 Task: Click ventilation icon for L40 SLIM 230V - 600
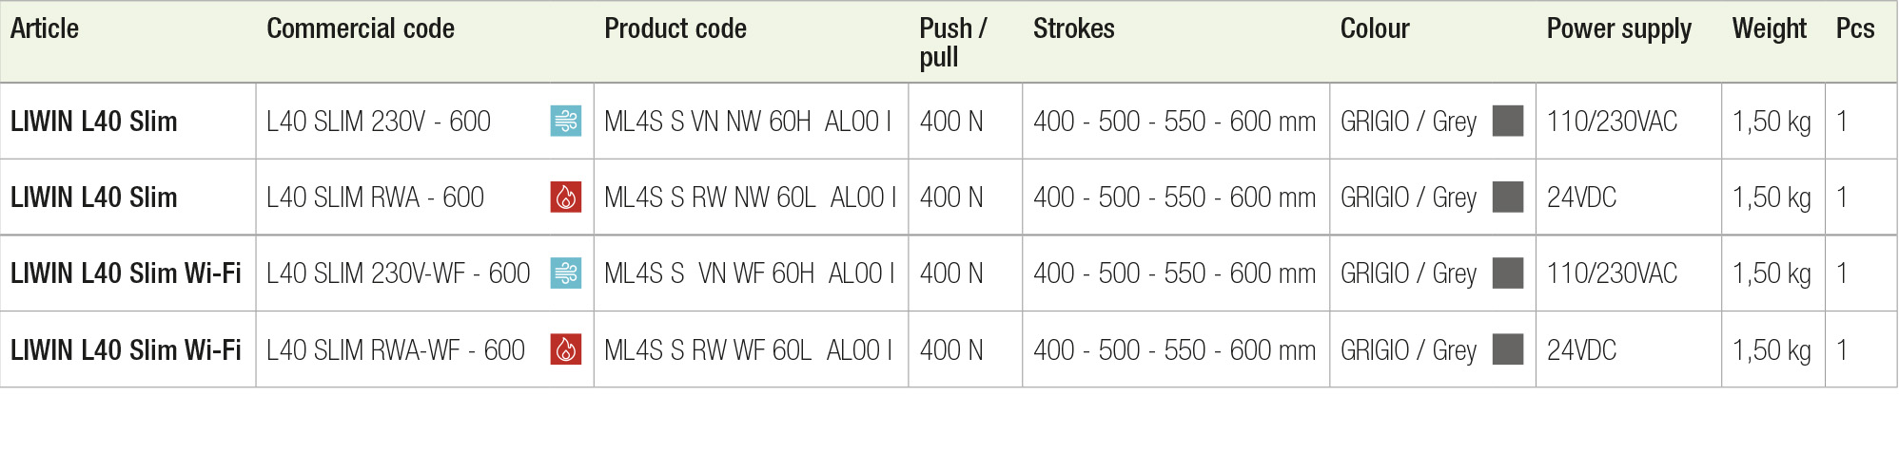click(566, 121)
